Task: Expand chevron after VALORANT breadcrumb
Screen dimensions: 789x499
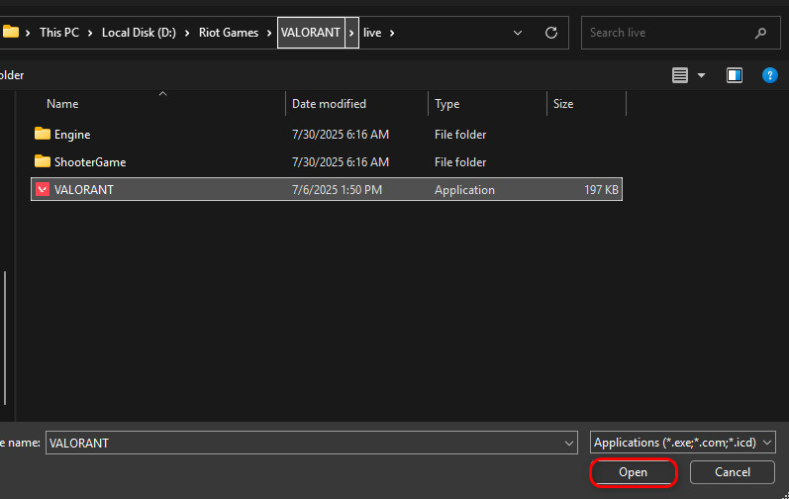Action: (x=351, y=33)
